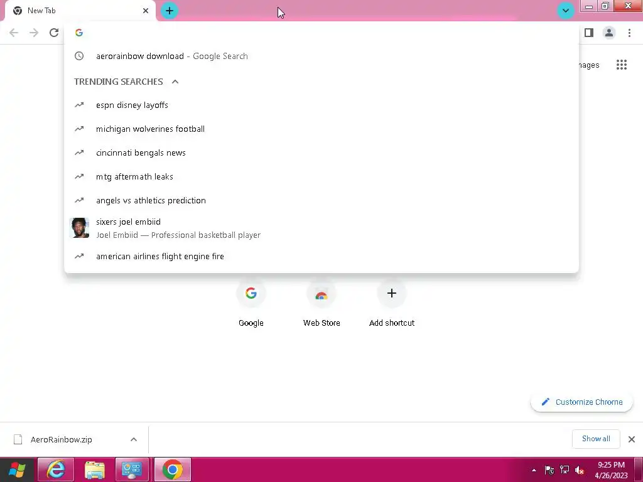Open Windows Explorer from taskbar
The width and height of the screenshot is (643, 482).
pyautogui.click(x=94, y=469)
